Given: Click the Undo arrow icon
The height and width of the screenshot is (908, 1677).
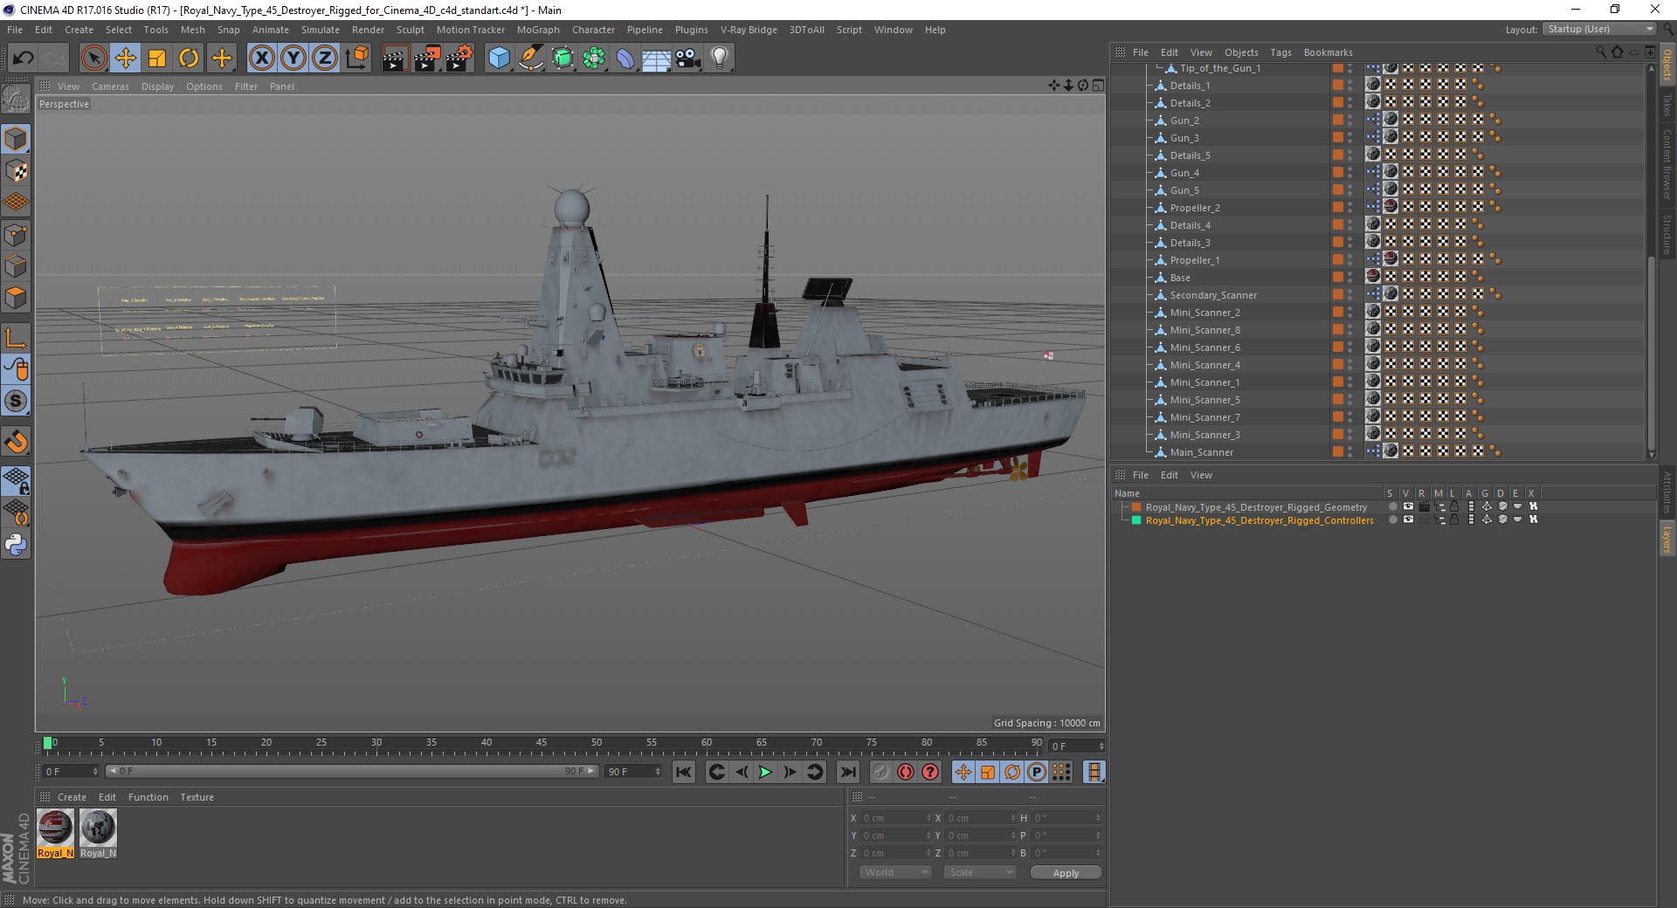Looking at the screenshot, I should [24, 58].
